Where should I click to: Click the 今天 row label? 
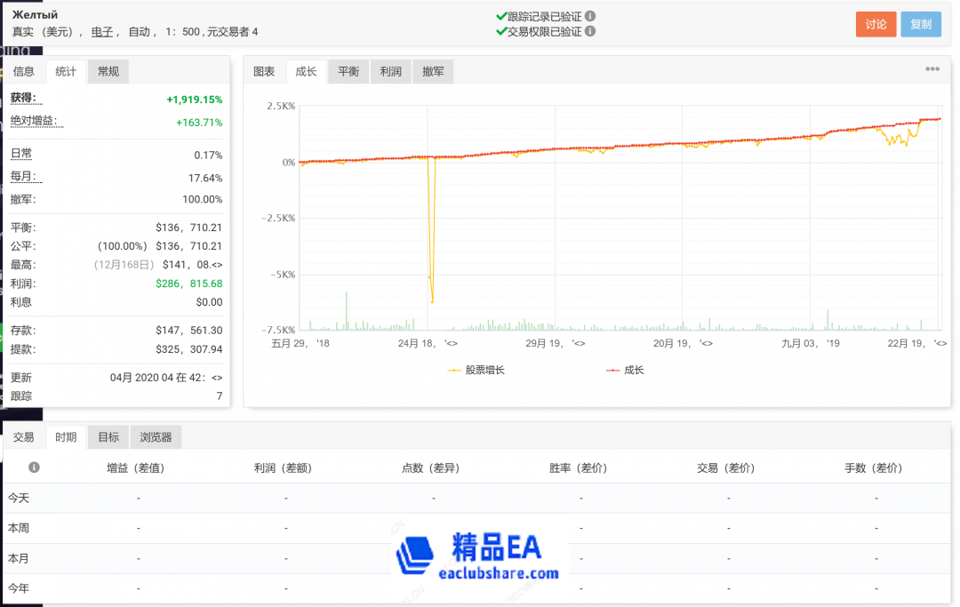(19, 498)
